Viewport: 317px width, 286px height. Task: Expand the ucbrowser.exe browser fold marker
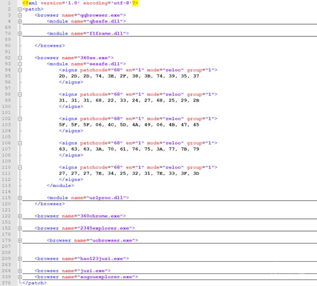(20, 240)
